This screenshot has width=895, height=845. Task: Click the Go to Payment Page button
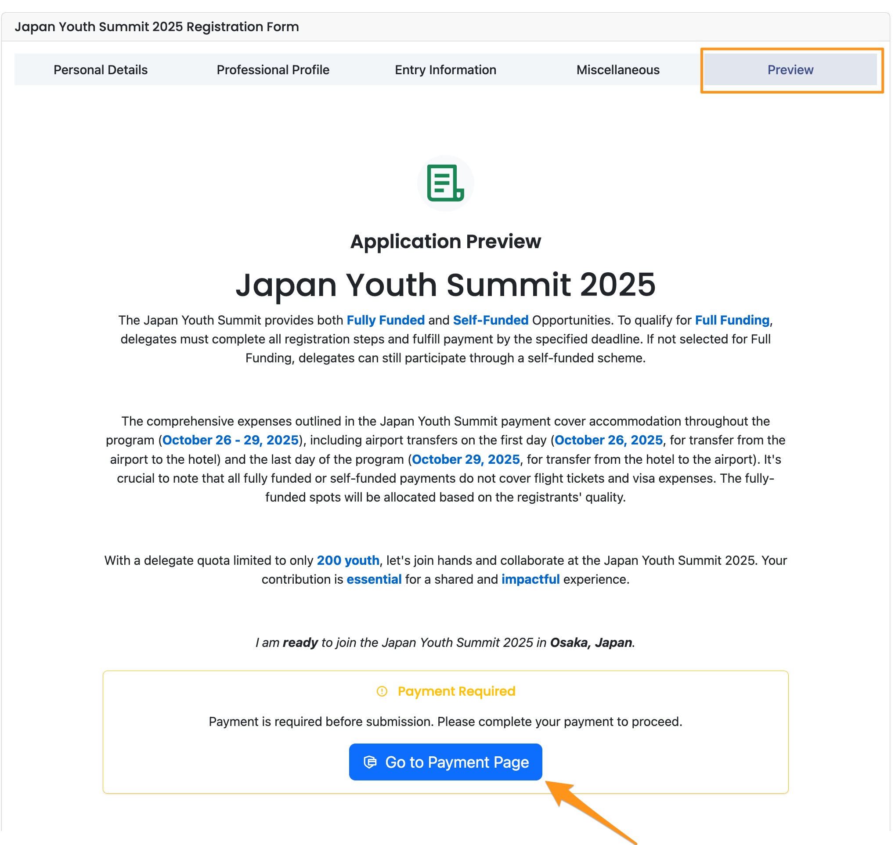tap(445, 762)
